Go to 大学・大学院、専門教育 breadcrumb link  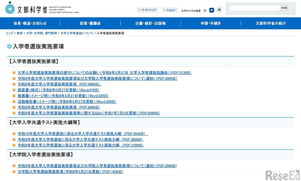coord(42,33)
